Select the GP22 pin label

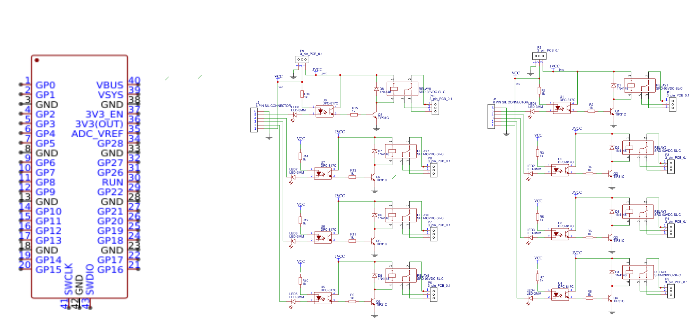(x=110, y=192)
